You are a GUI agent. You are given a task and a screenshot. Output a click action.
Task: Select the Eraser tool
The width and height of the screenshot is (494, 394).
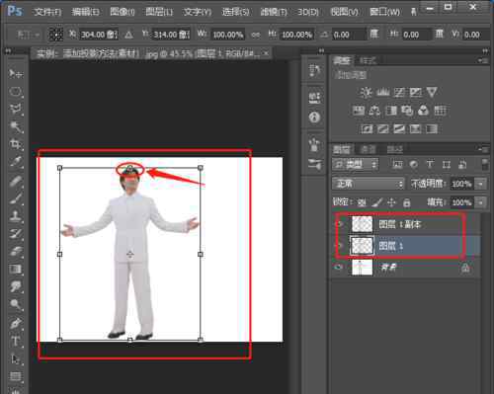[15, 252]
